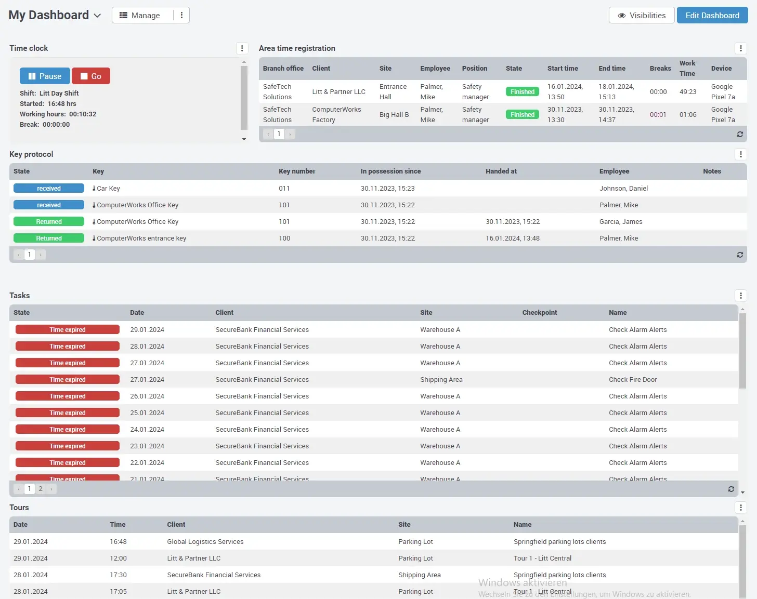Open the Tours widget options menu
This screenshot has height=599, width=757.
pos(740,508)
